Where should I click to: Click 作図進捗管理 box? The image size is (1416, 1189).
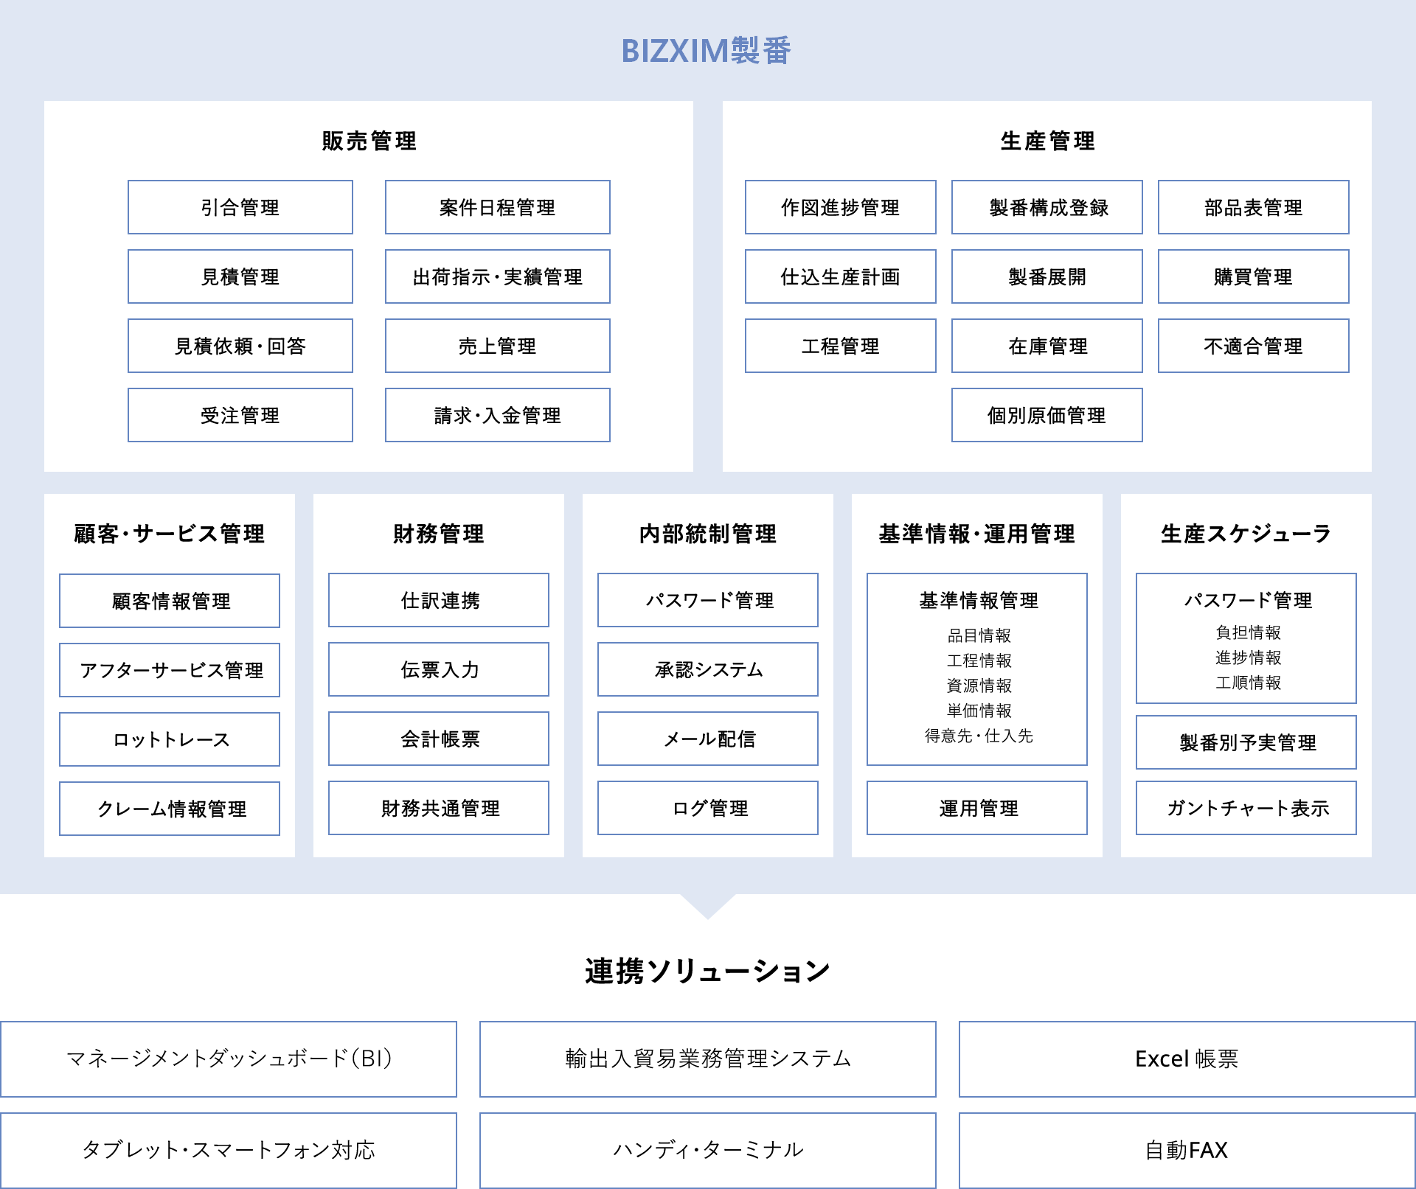[x=841, y=207]
